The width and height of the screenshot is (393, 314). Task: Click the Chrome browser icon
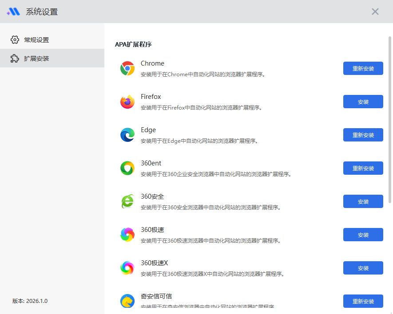coord(127,68)
